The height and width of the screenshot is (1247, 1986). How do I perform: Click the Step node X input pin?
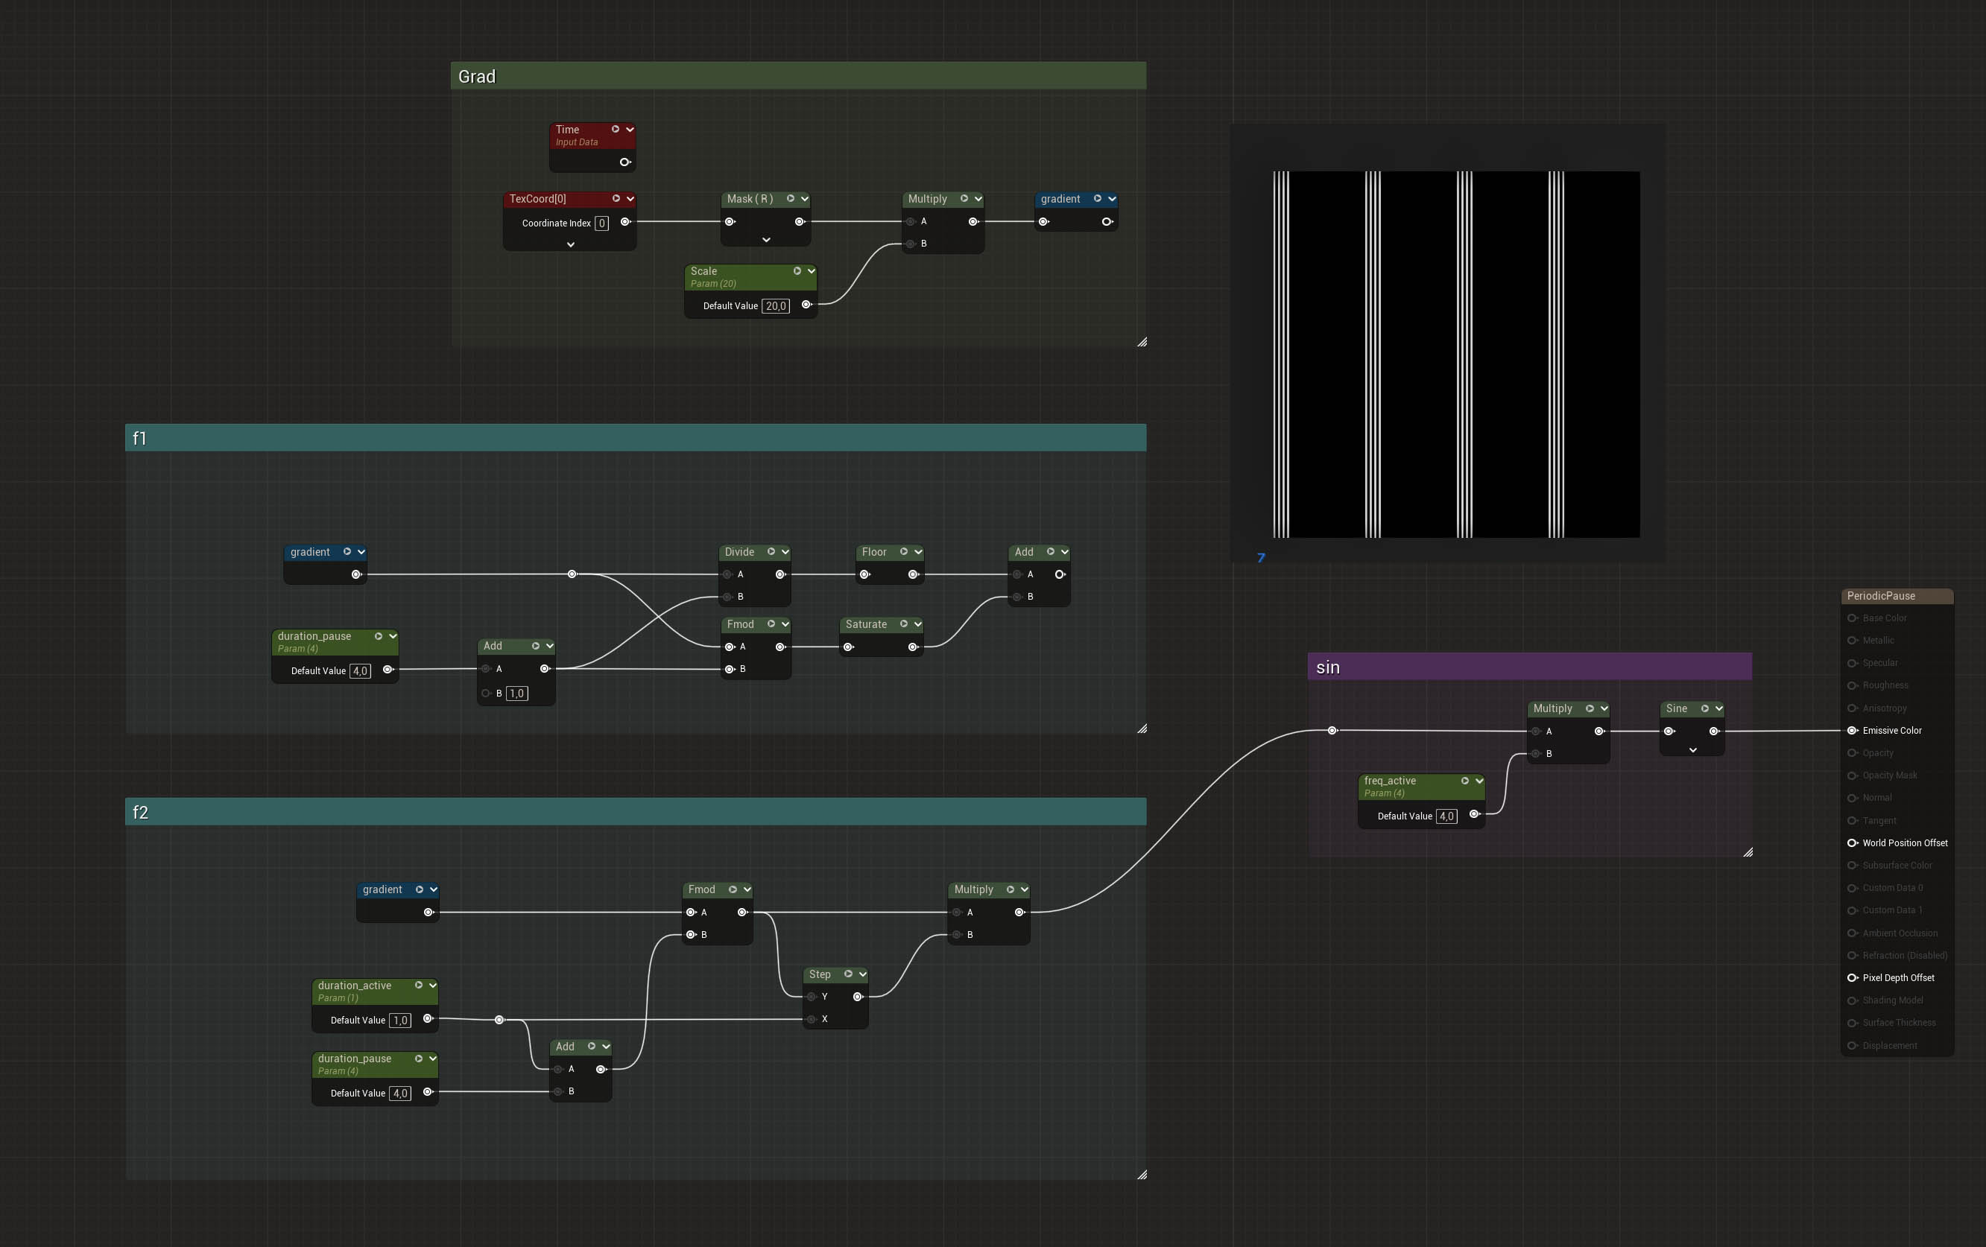(812, 1020)
